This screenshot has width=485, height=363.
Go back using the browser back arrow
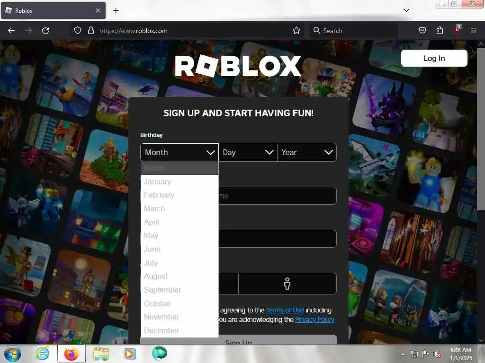(11, 31)
